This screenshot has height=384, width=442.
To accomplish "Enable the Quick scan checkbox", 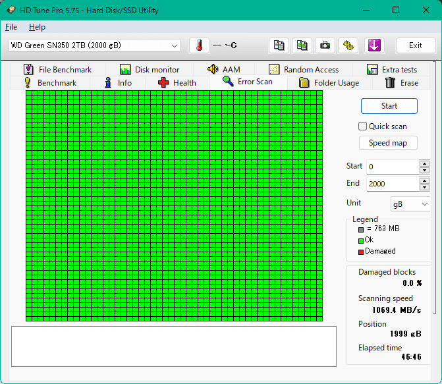I will pos(362,126).
